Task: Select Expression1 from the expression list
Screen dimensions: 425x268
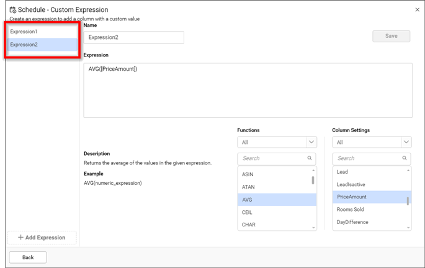Action: 42,32
